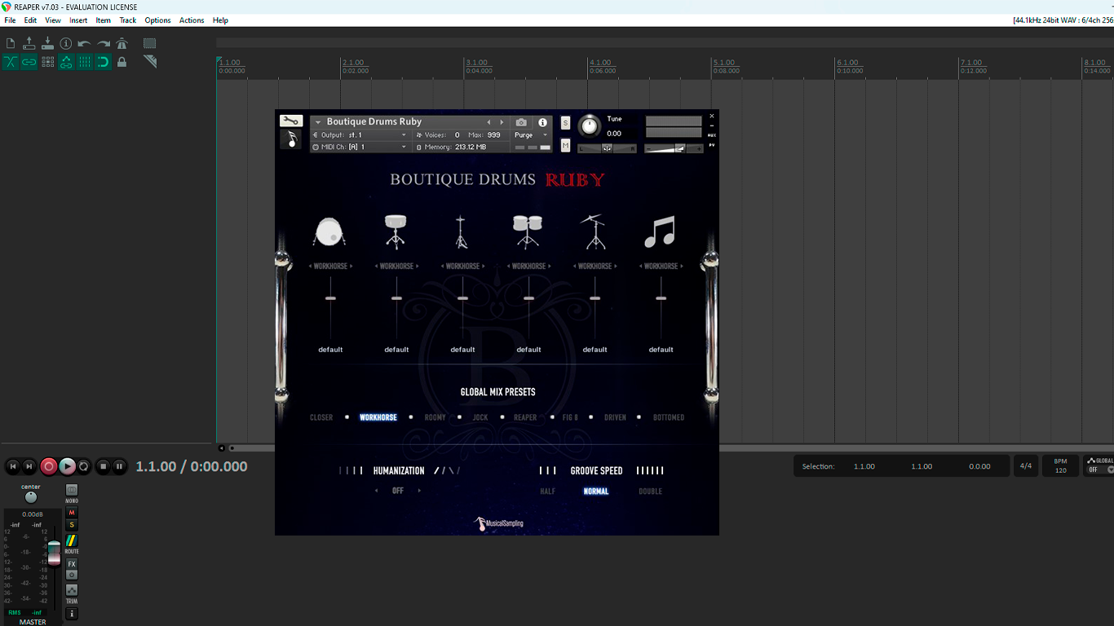Click the Kontakt music note instrument icon
The height and width of the screenshot is (626, 1114).
click(291, 139)
